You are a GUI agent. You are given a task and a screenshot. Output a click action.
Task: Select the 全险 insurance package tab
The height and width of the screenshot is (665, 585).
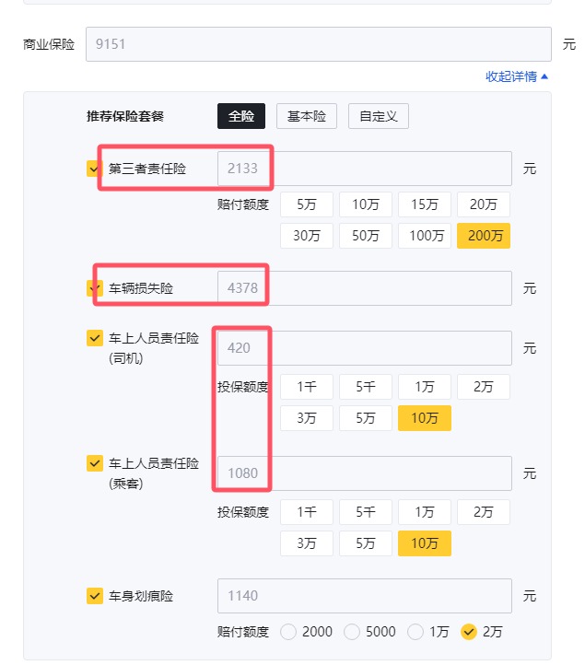(241, 116)
